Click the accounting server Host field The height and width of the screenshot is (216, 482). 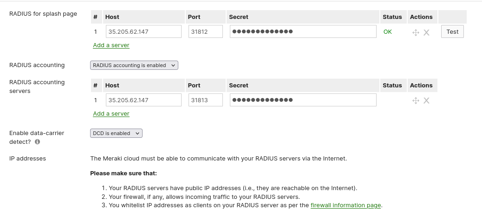pos(143,100)
